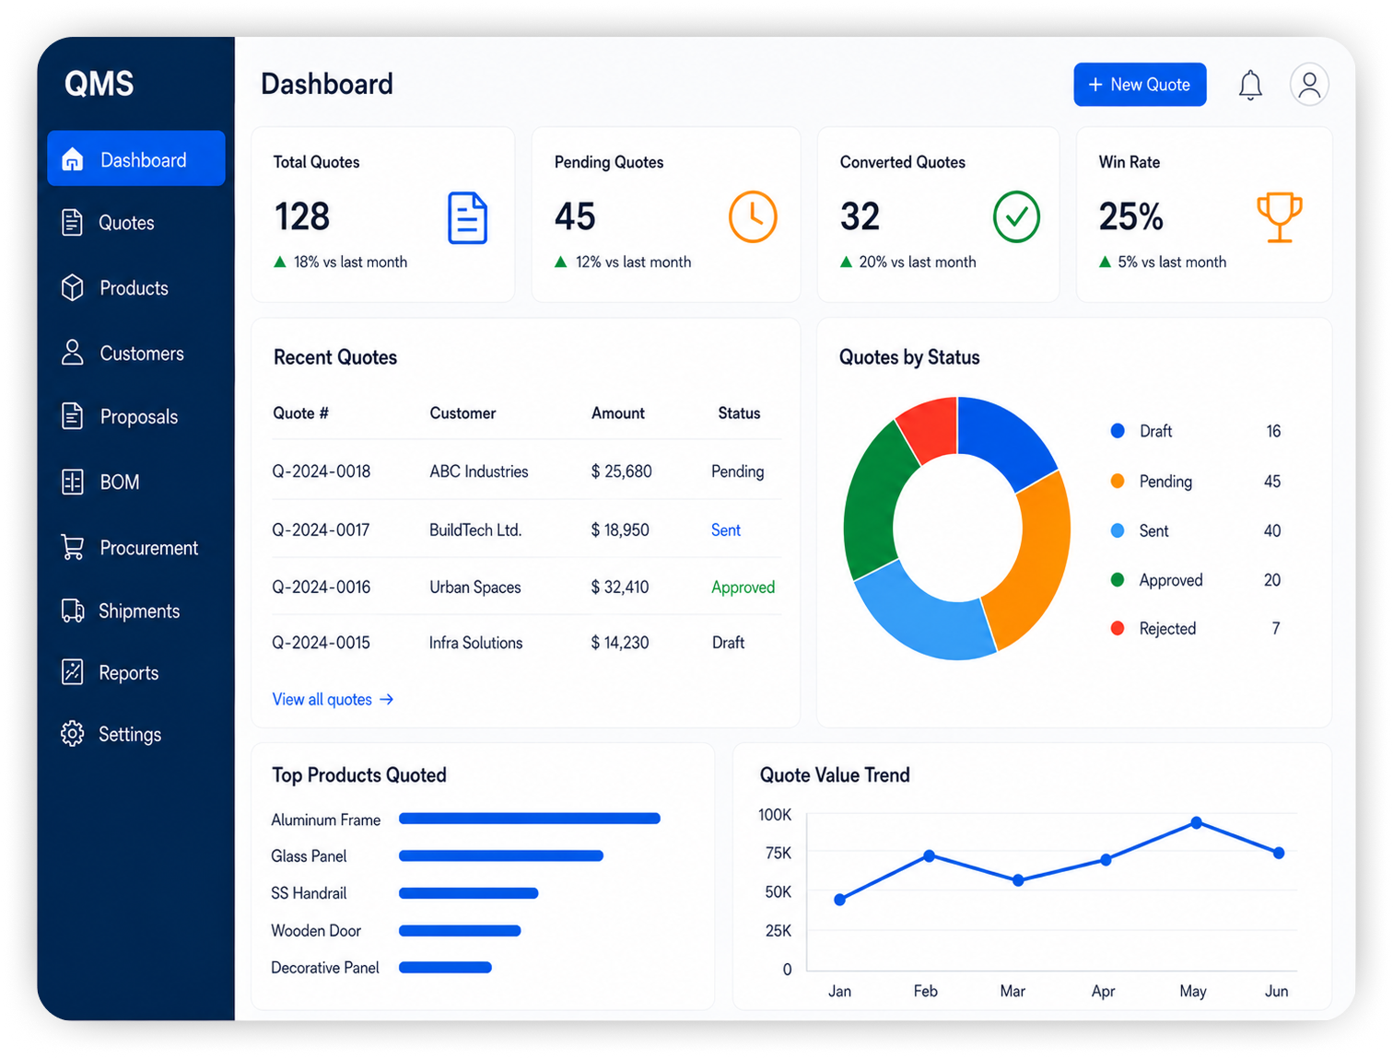The height and width of the screenshot is (1058, 1393).
Task: Click the Glass Panel bar
Action: click(501, 856)
